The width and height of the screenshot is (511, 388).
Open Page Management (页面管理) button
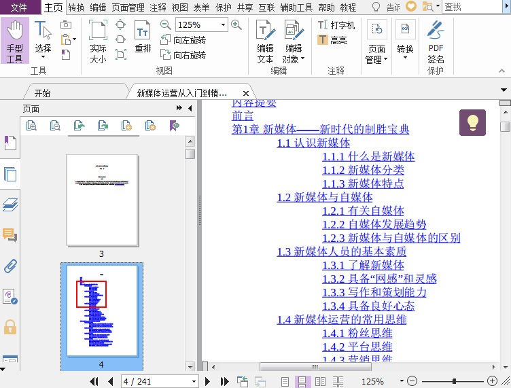[x=376, y=42]
